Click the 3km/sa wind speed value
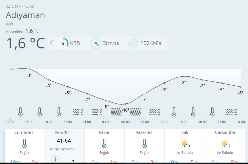This screenshot has height=164, width=248. pos(111,43)
